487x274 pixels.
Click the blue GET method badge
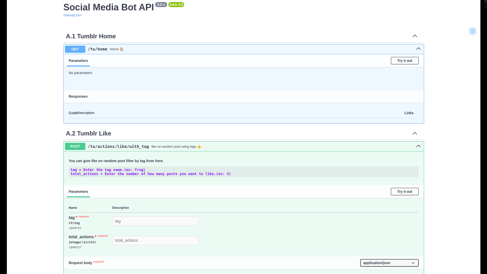pyautogui.click(x=75, y=49)
